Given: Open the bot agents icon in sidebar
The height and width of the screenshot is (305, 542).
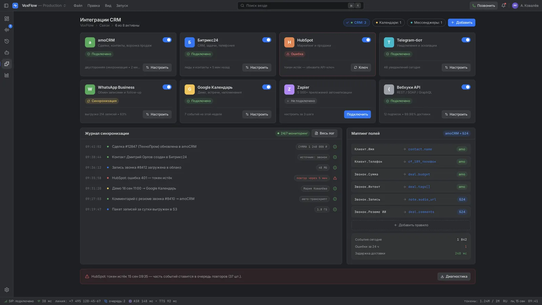Looking at the screenshot, I should pyautogui.click(x=7, y=53).
